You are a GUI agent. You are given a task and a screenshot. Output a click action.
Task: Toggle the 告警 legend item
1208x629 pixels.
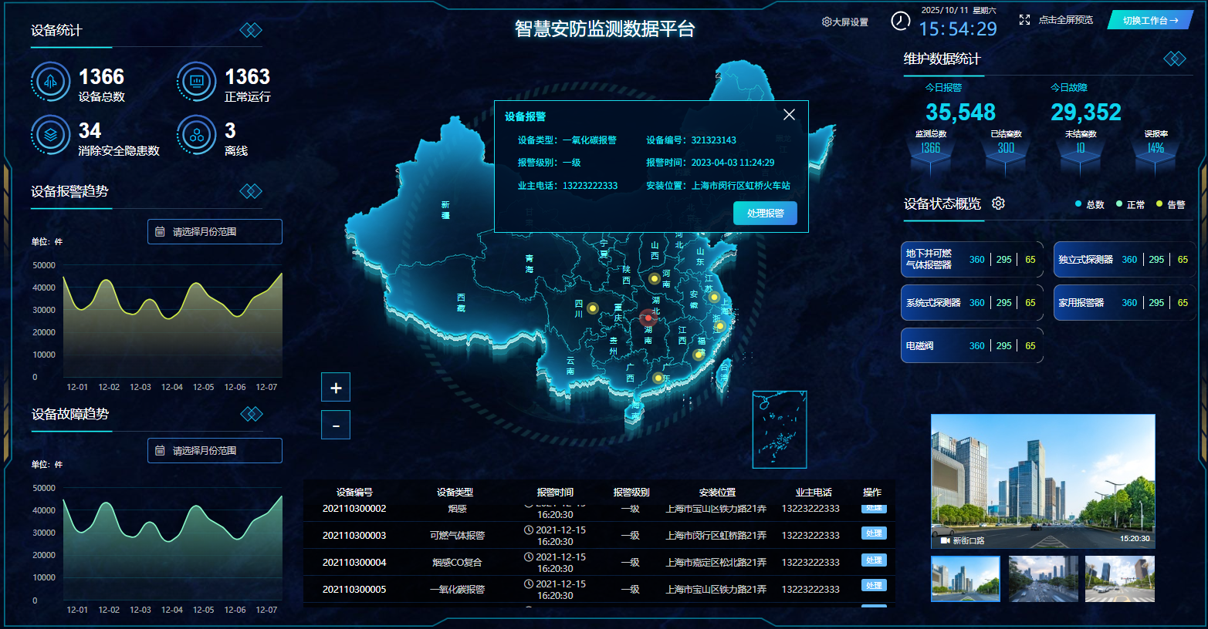coord(1170,204)
